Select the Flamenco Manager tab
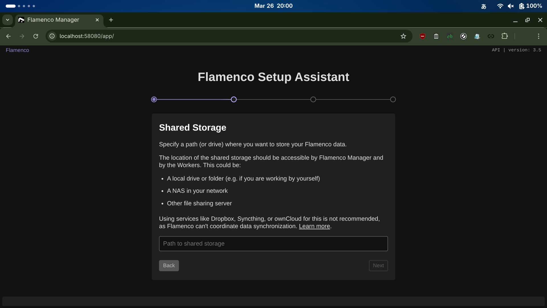Screen dimensions: 547x308 59,20
